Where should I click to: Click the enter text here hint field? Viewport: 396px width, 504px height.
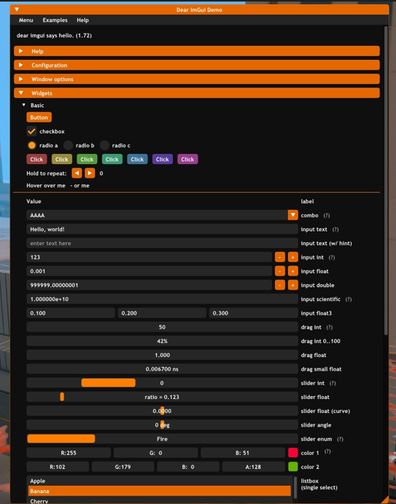pos(162,243)
